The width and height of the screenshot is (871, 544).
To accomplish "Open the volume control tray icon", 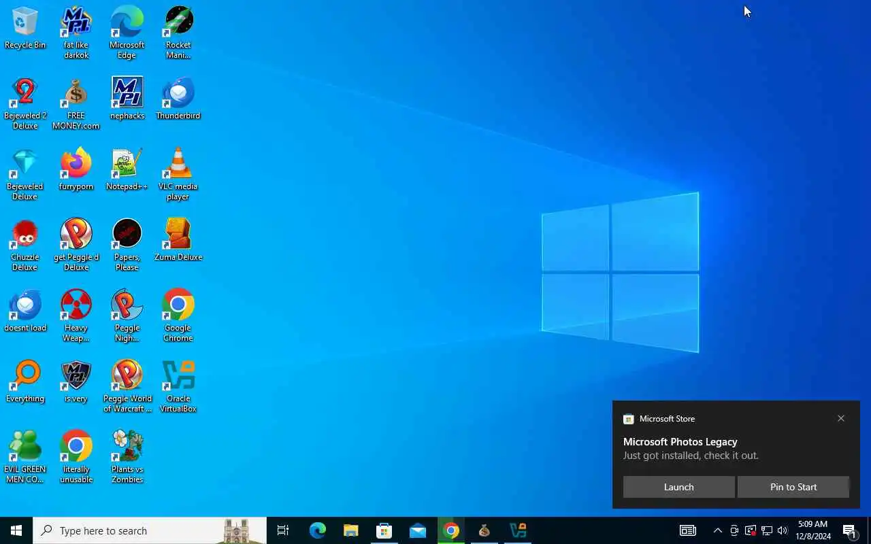I will pyautogui.click(x=783, y=530).
